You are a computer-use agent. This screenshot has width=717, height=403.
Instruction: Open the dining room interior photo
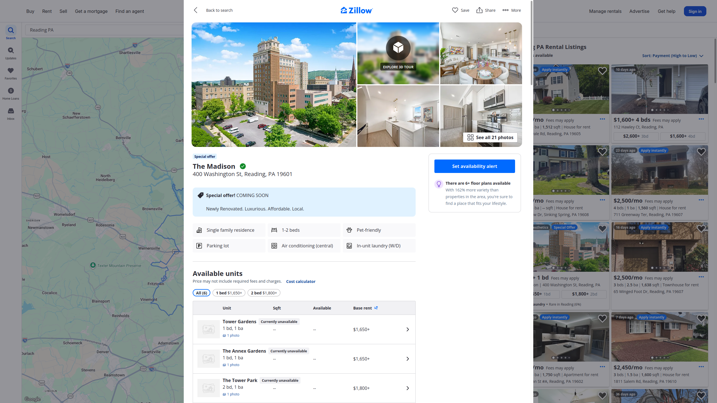(x=481, y=53)
